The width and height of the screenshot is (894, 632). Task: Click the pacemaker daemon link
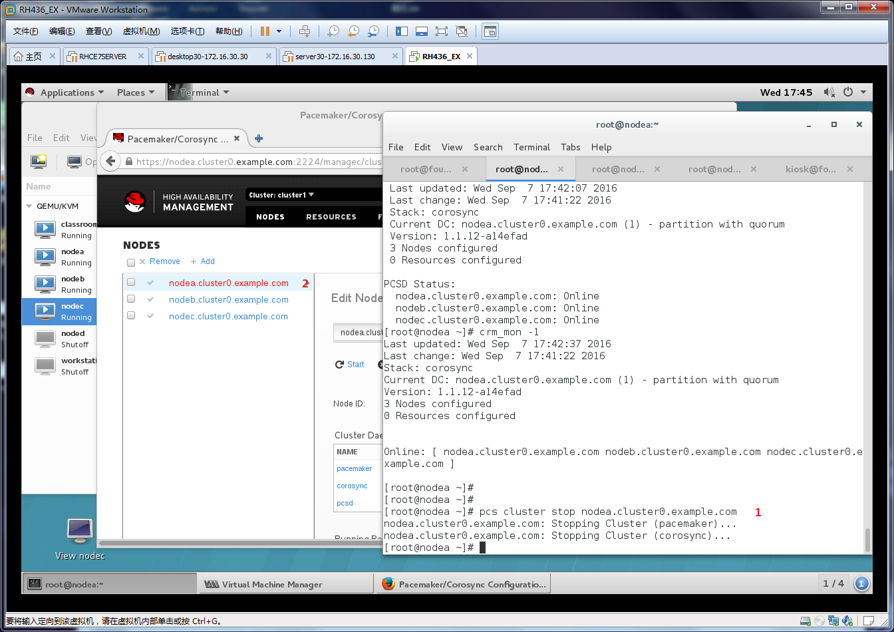click(355, 468)
